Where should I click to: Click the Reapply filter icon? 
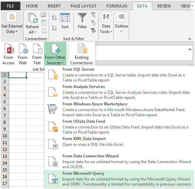coord(93,23)
